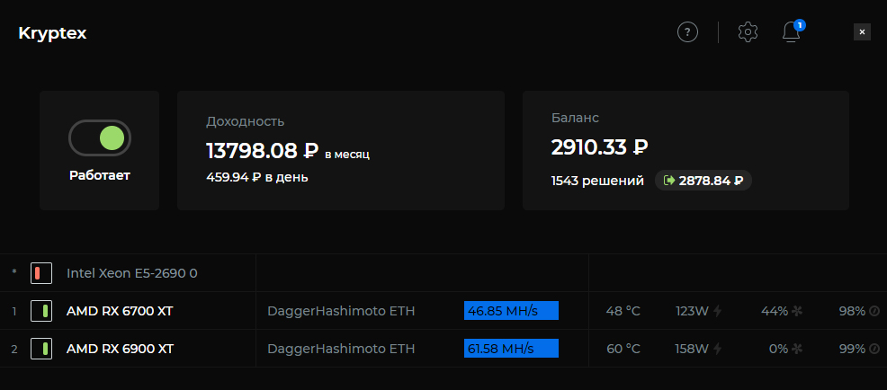Open the help question mark icon
887x390 pixels.
tap(687, 32)
